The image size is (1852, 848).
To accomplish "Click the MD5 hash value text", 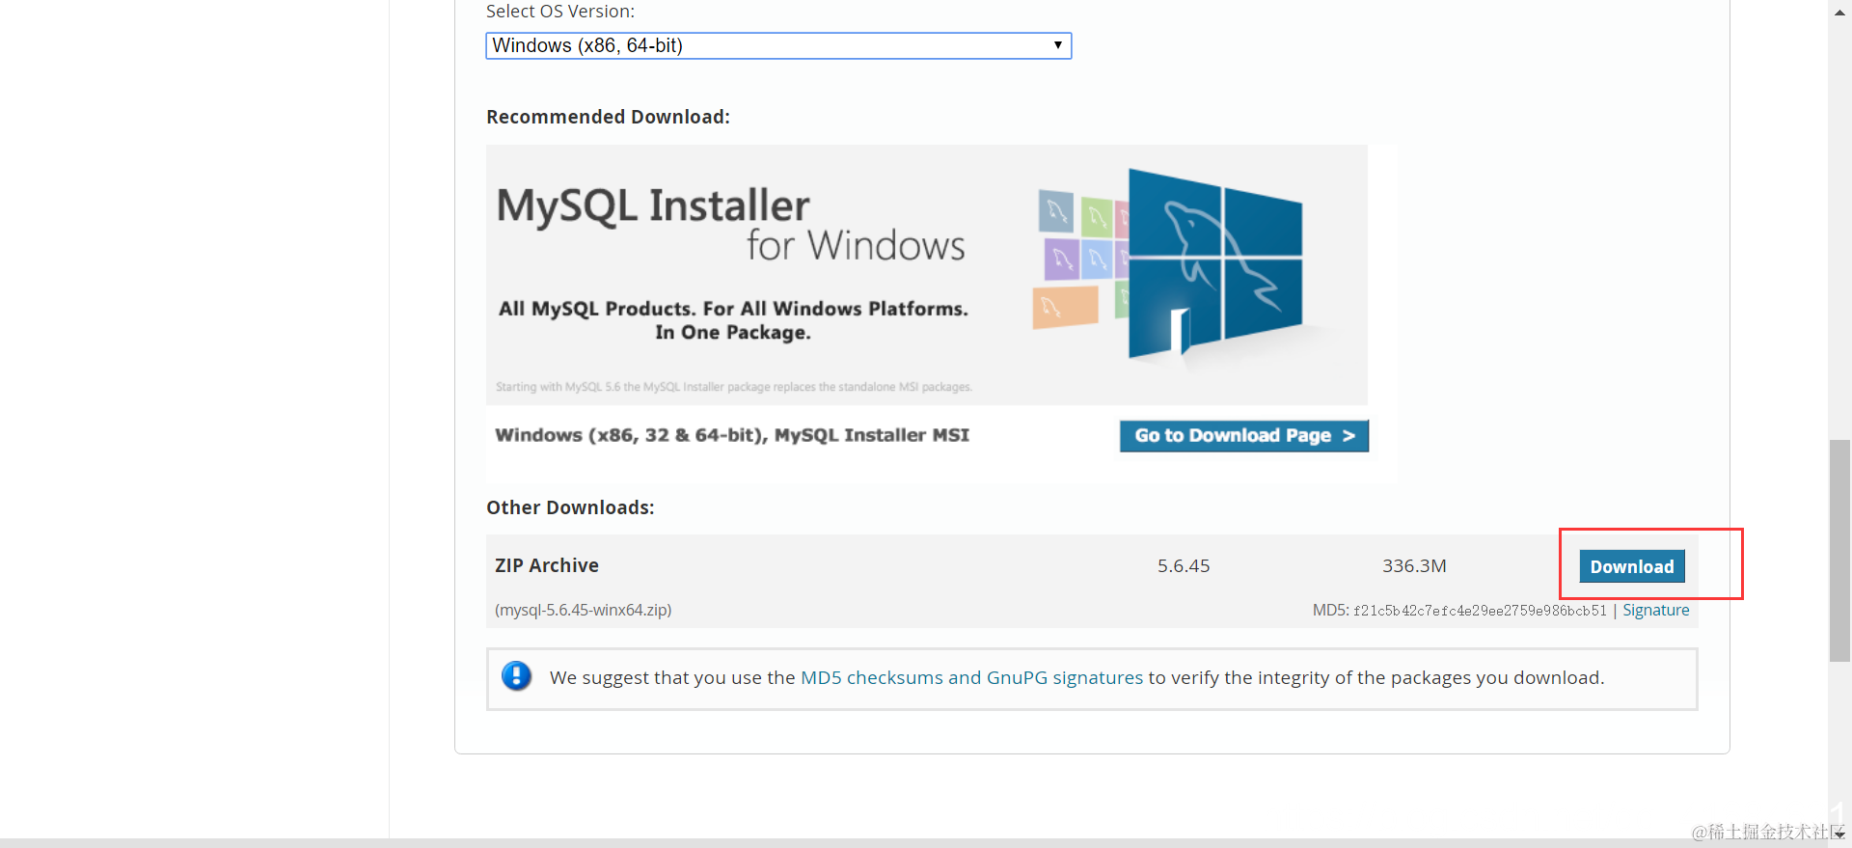I will point(1480,611).
